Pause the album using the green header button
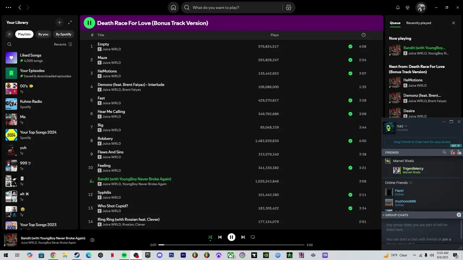Screen dimensions: 463x260 89,23
